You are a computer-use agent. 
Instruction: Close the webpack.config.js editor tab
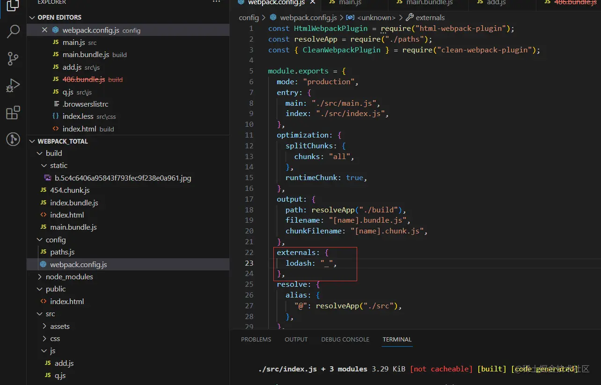(312, 2)
